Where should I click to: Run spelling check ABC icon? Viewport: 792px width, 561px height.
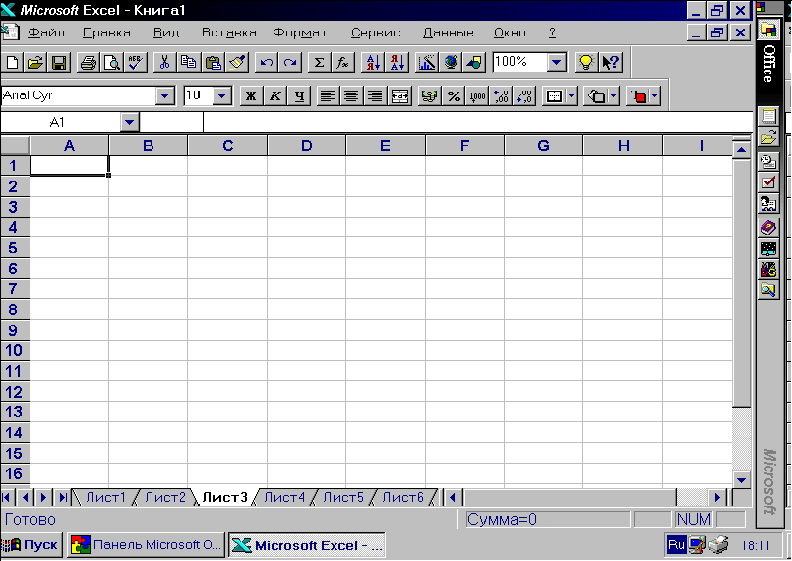(136, 63)
